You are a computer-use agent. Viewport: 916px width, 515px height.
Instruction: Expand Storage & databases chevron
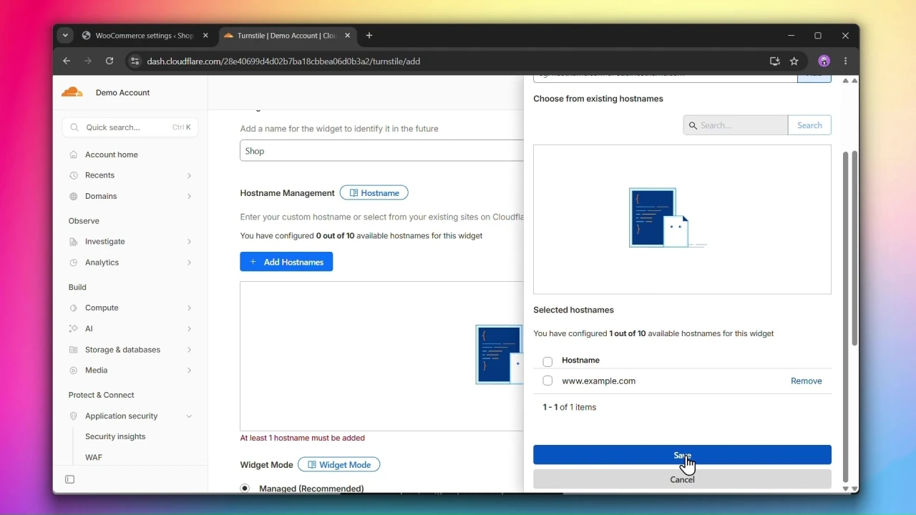(189, 350)
